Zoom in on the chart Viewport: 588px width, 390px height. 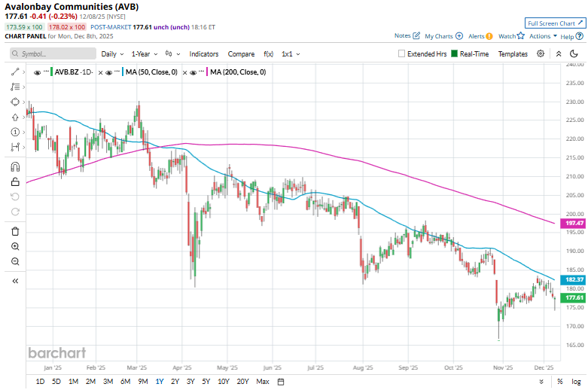(15, 246)
